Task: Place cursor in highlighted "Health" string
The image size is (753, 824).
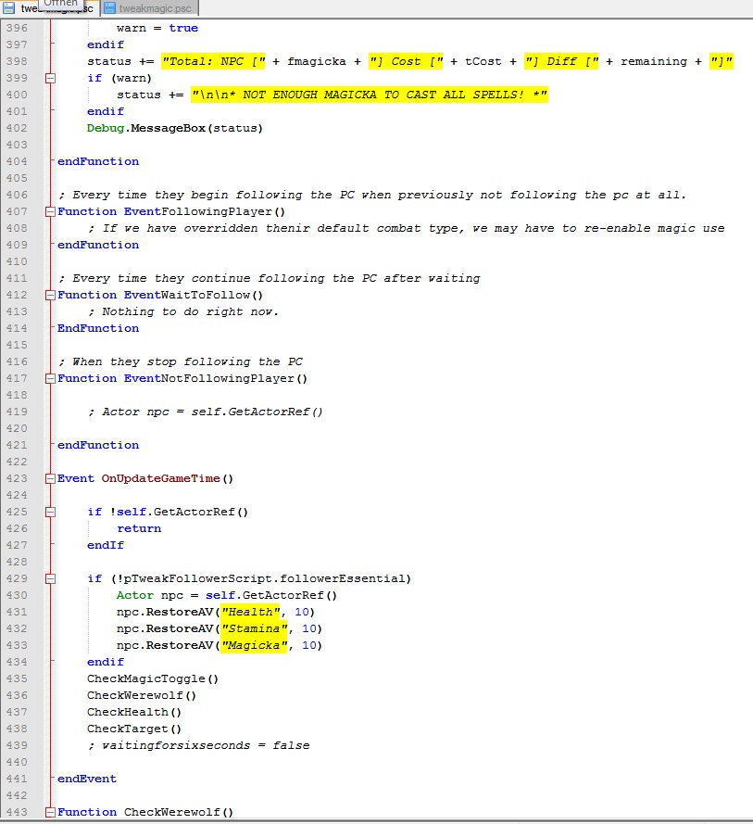Action: tap(250, 612)
